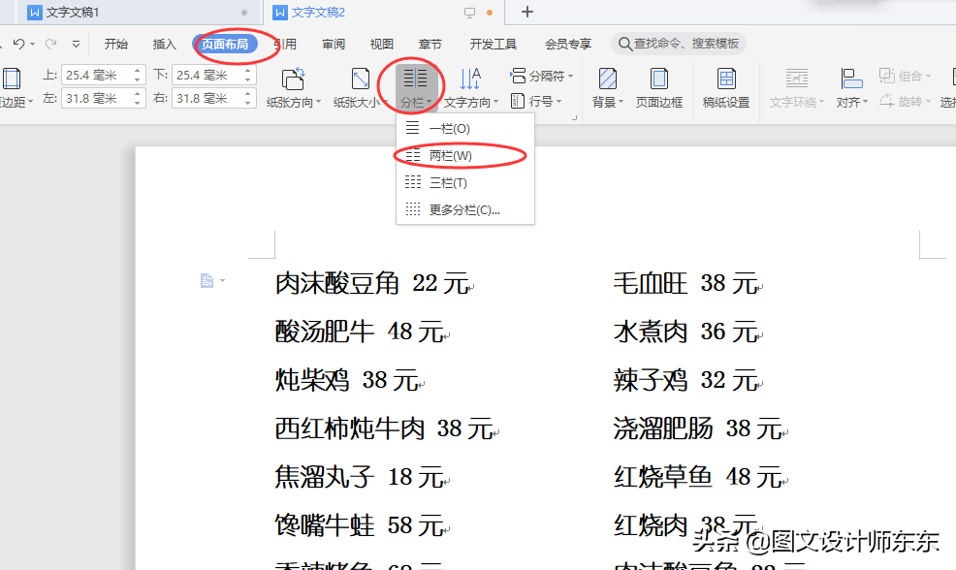Viewport: 956px width, 570px height.
Task: Click the 文字环绕 text wrap button
Action: (x=796, y=88)
